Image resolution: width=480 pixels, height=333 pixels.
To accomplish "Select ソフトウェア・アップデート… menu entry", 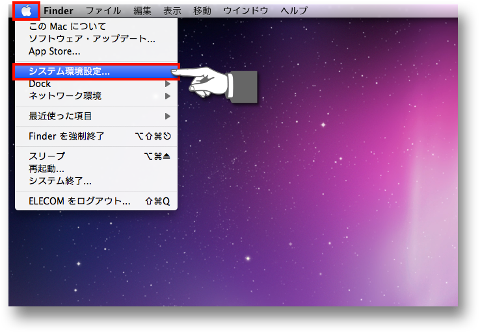I will click(x=96, y=39).
